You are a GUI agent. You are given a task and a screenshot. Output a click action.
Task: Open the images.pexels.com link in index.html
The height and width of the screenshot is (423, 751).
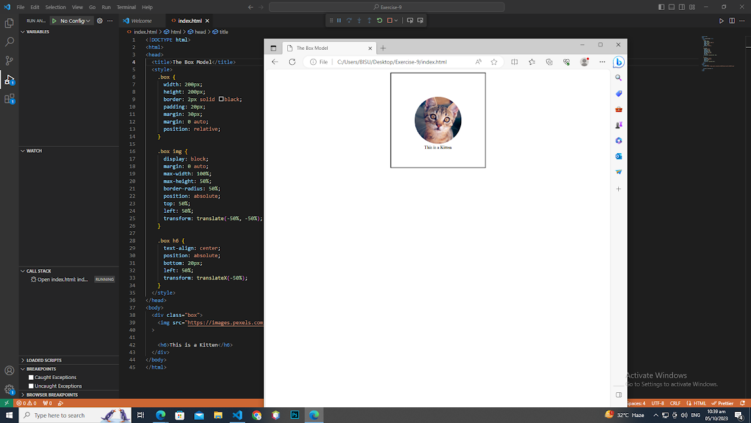pyautogui.click(x=225, y=322)
